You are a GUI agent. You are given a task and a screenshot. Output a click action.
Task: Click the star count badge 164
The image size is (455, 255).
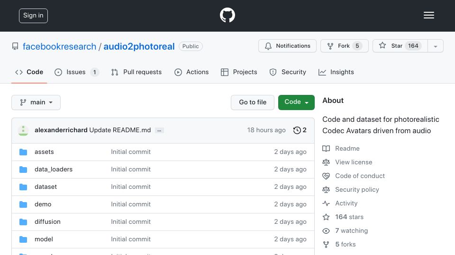pyautogui.click(x=413, y=46)
